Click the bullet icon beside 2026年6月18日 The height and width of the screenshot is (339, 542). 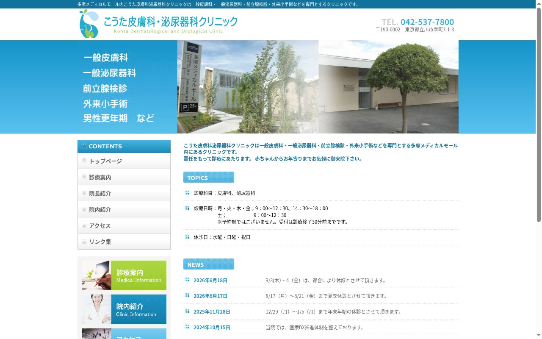187,280
